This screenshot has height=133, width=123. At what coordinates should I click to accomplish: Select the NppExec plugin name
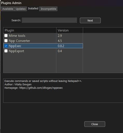click(15, 46)
